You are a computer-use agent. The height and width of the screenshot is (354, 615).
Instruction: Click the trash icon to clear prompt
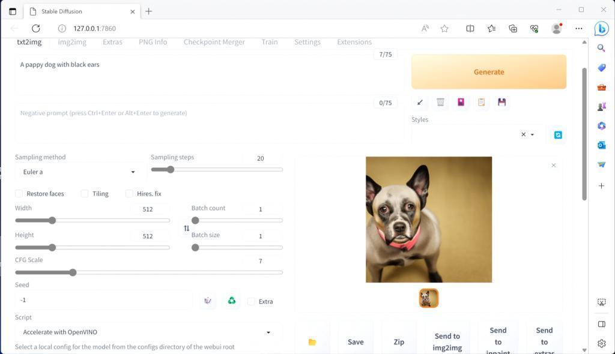[x=440, y=102]
